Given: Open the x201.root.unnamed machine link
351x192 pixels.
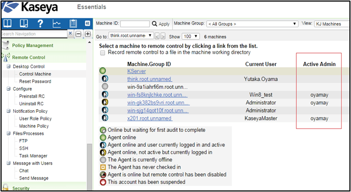Looking at the screenshot, I should [150, 119].
